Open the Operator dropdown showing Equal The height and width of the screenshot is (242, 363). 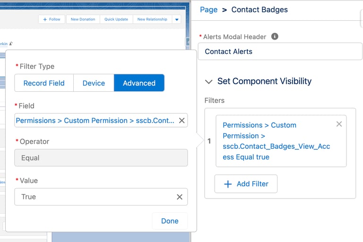pos(101,158)
